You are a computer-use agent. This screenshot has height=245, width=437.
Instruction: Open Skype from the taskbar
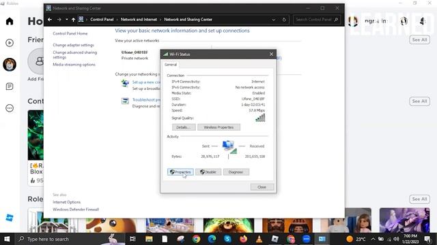pos(227,239)
